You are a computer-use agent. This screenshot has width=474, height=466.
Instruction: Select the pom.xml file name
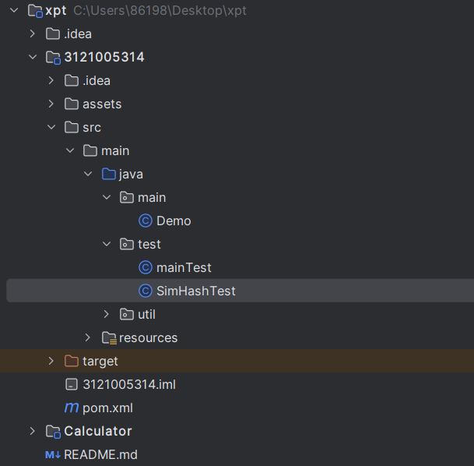pyautogui.click(x=107, y=408)
